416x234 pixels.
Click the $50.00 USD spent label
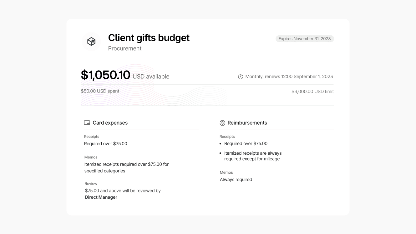tap(100, 91)
